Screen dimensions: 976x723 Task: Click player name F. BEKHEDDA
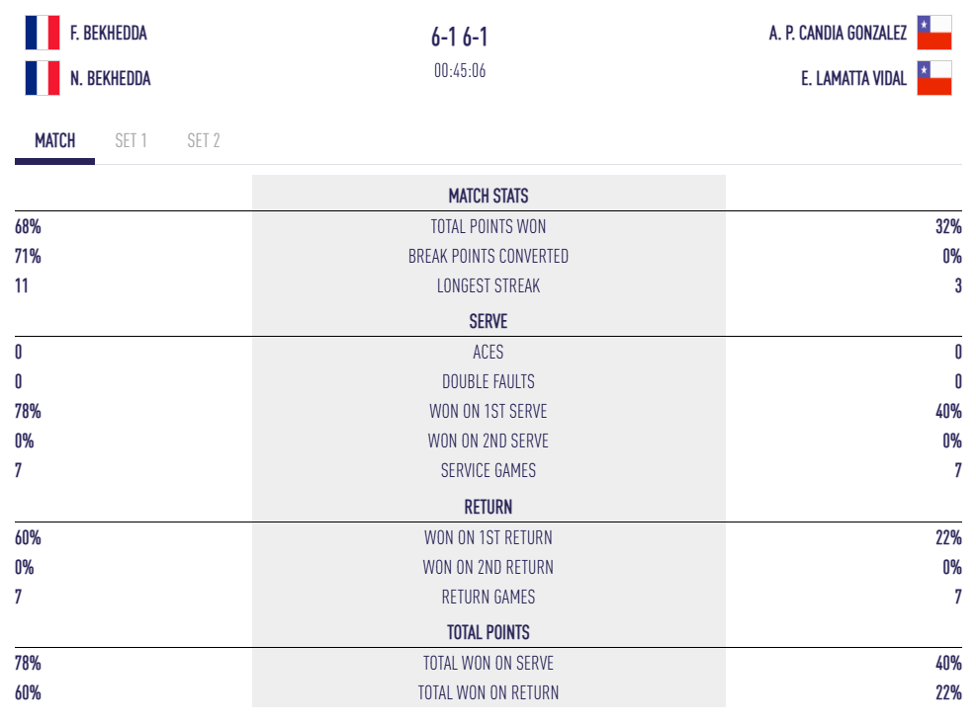click(x=109, y=33)
